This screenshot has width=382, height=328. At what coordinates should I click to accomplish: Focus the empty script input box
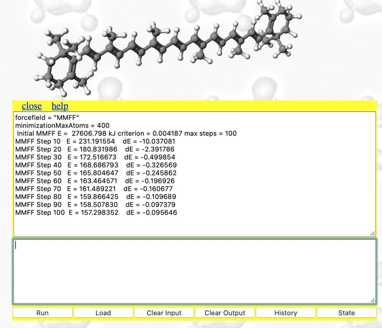tap(194, 271)
